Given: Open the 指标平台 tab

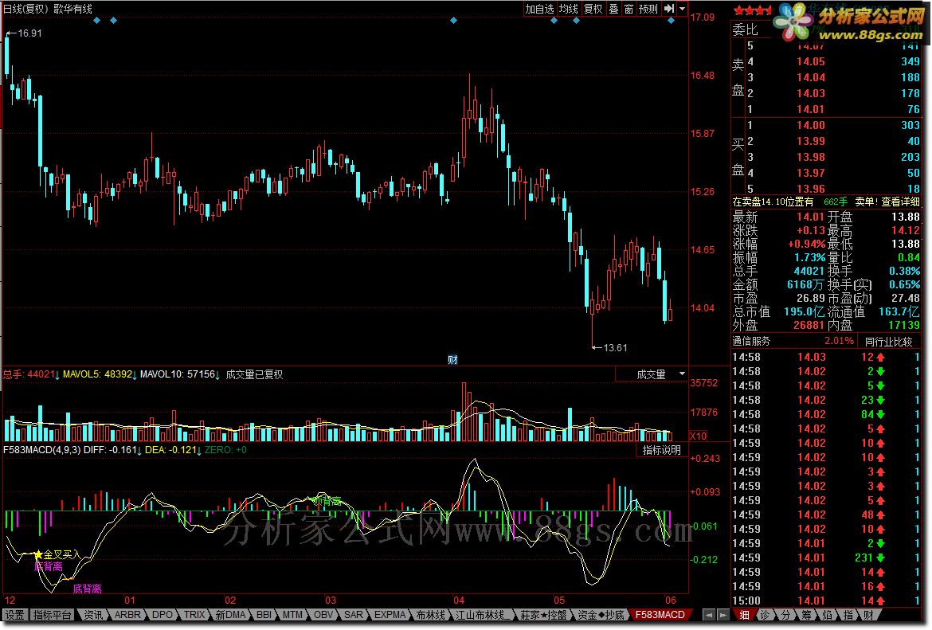Looking at the screenshot, I should pos(53,615).
